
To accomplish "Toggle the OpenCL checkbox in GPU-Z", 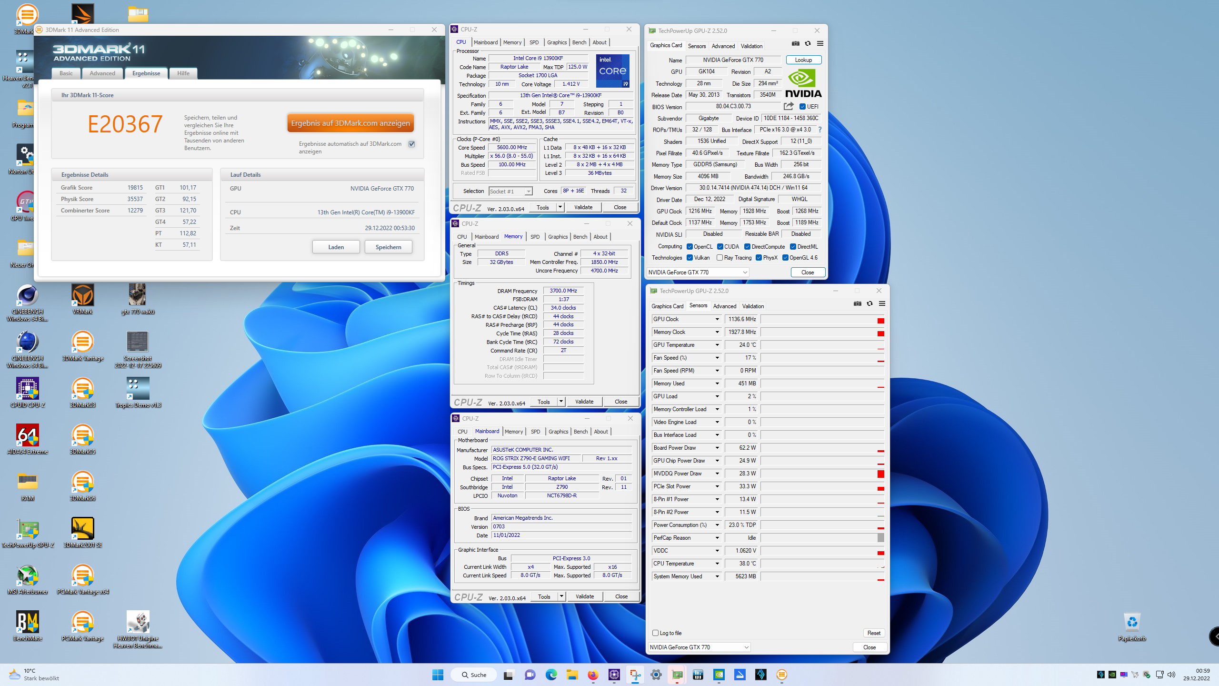I will pos(689,246).
